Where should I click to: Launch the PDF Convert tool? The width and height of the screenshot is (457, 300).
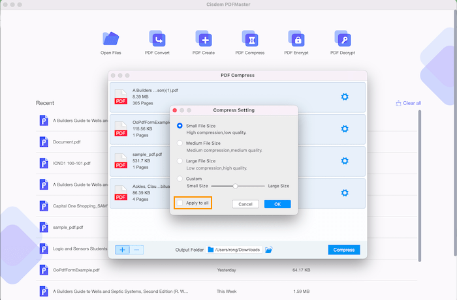tap(157, 42)
